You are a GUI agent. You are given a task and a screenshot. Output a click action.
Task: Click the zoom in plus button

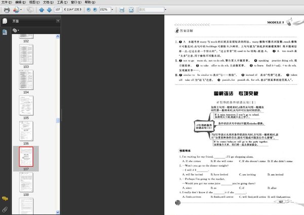(x=95, y=10)
